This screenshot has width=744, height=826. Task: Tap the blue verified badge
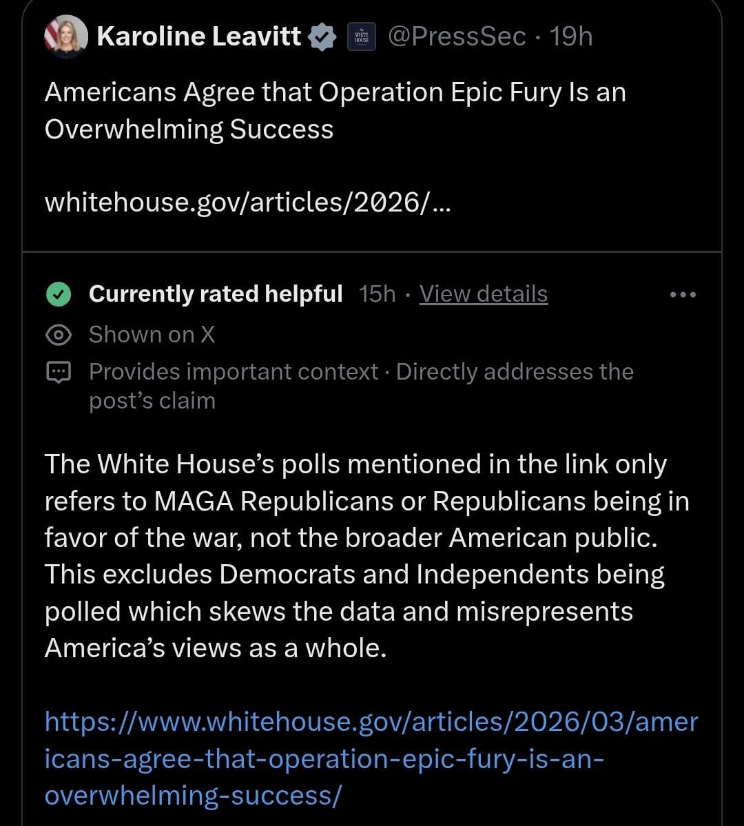[321, 37]
